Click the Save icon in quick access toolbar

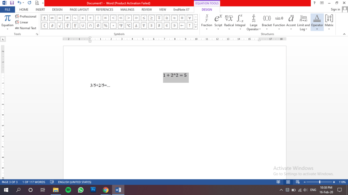12,3
